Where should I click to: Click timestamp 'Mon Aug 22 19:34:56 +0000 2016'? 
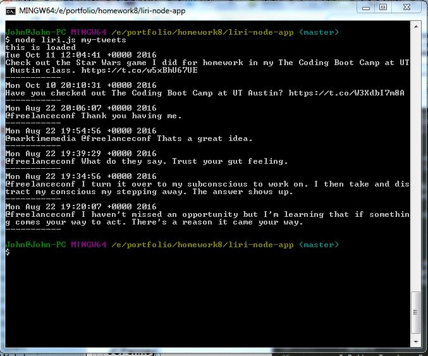[81, 176]
